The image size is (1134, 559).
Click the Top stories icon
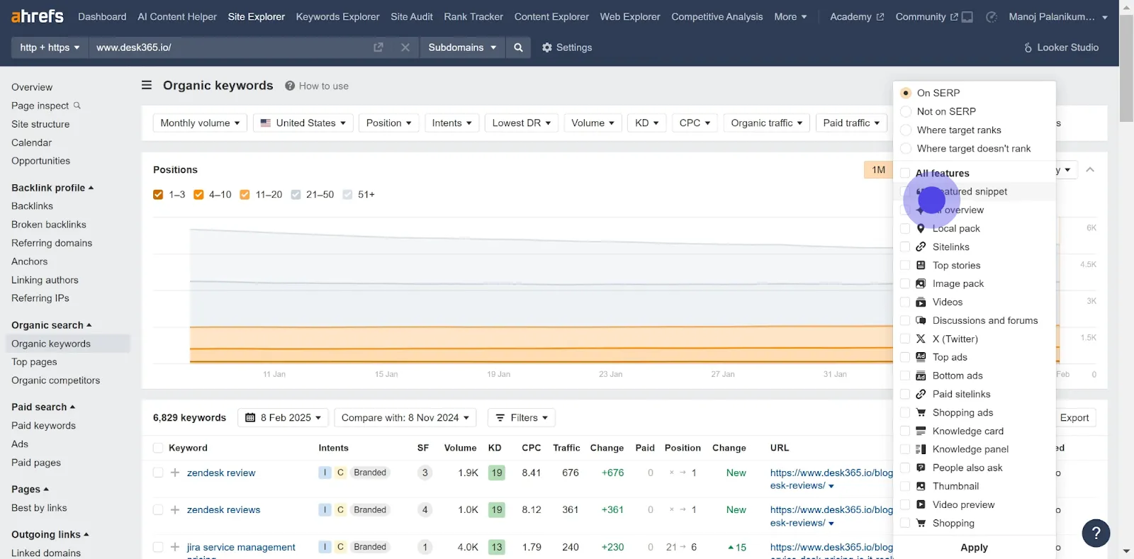tap(921, 265)
